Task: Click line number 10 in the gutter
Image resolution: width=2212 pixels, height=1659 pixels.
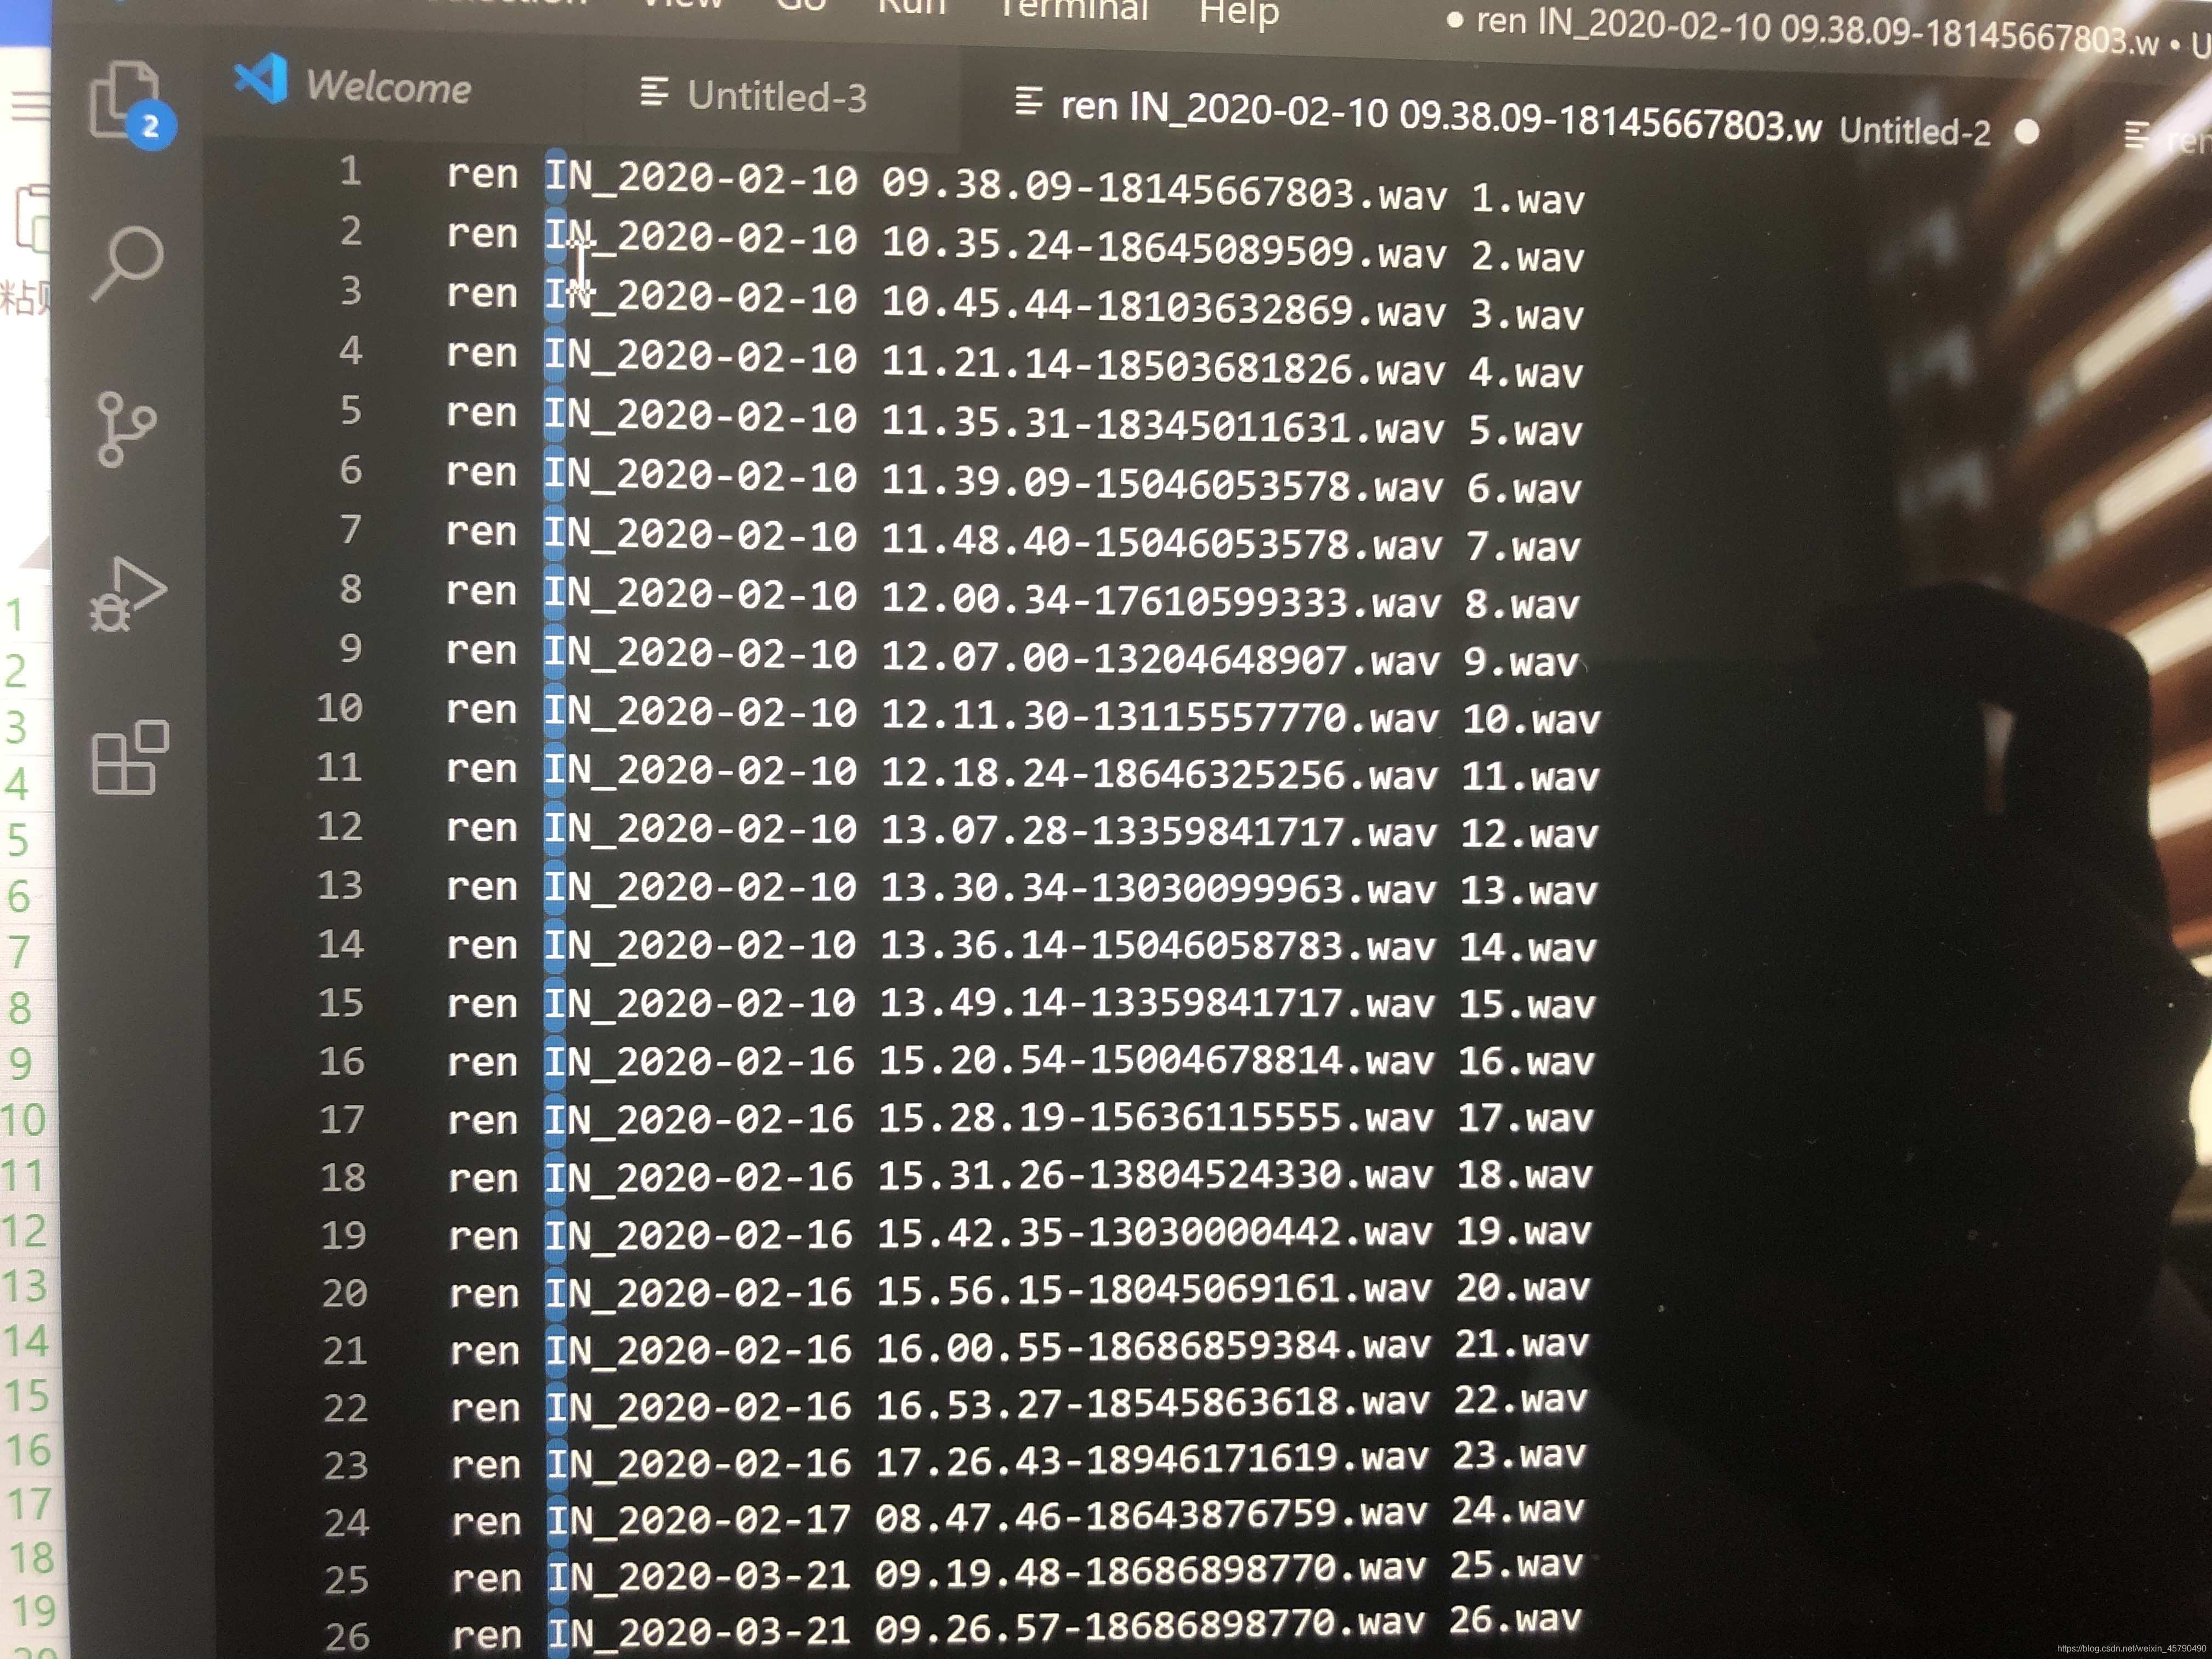Action: (340, 708)
